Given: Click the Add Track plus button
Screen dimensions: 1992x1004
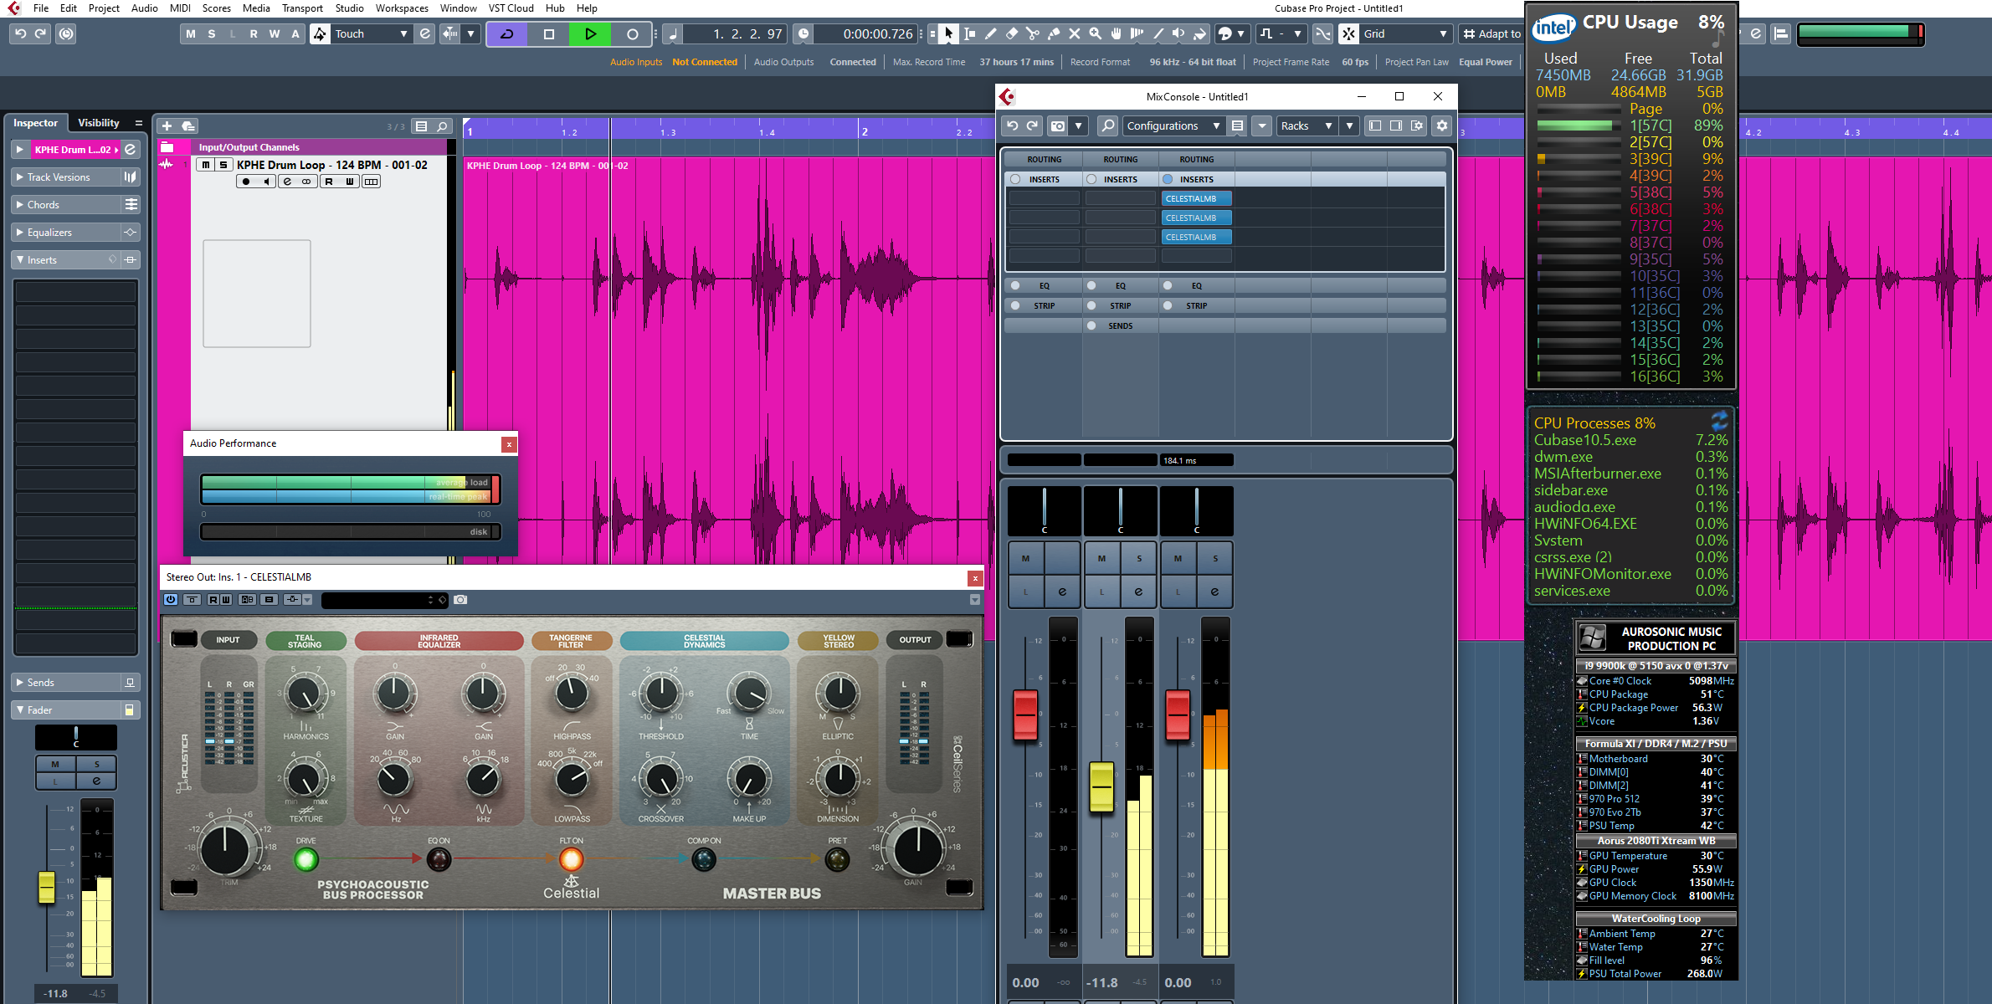Looking at the screenshot, I should click(x=167, y=126).
